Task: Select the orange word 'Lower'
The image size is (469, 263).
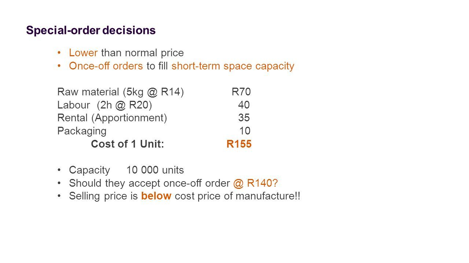Action: coord(83,53)
